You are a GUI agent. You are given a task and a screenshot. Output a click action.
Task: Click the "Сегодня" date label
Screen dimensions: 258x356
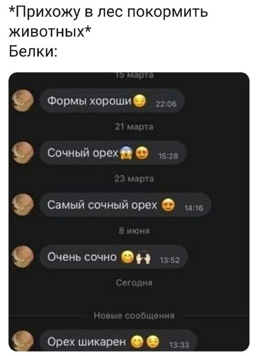click(x=134, y=283)
